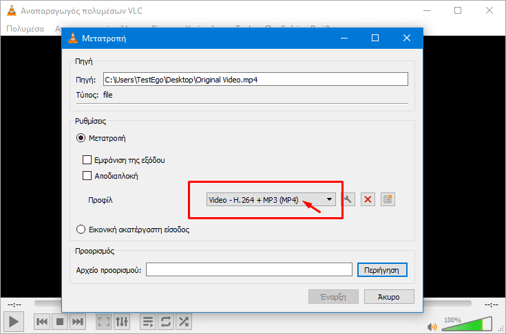The image size is (506, 334).
Task: Toggle fullscreen in VLC main window
Action: (104, 322)
